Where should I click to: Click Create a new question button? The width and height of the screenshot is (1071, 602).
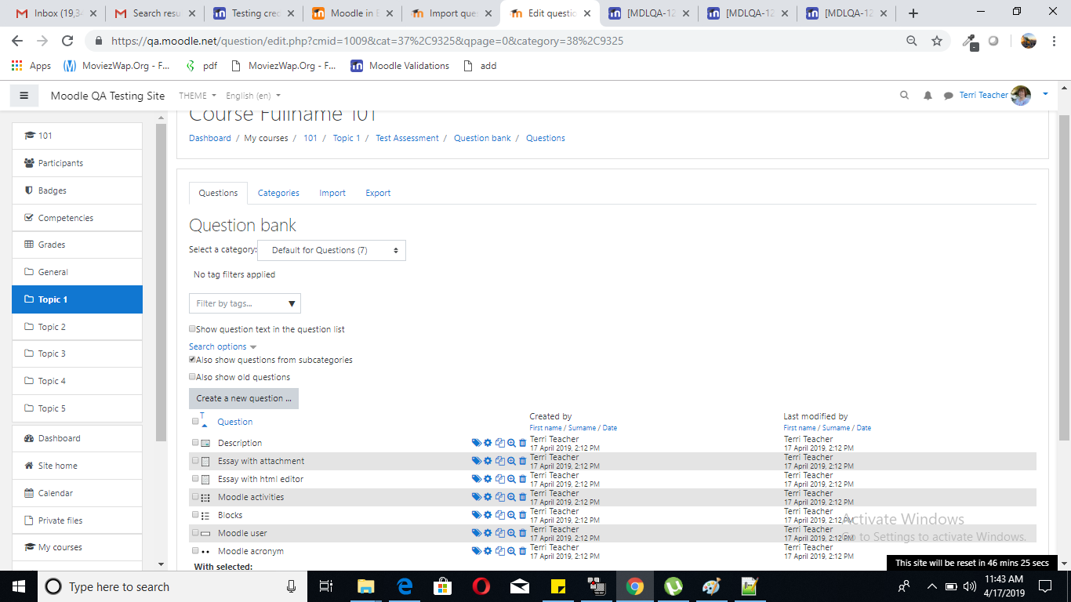244,398
